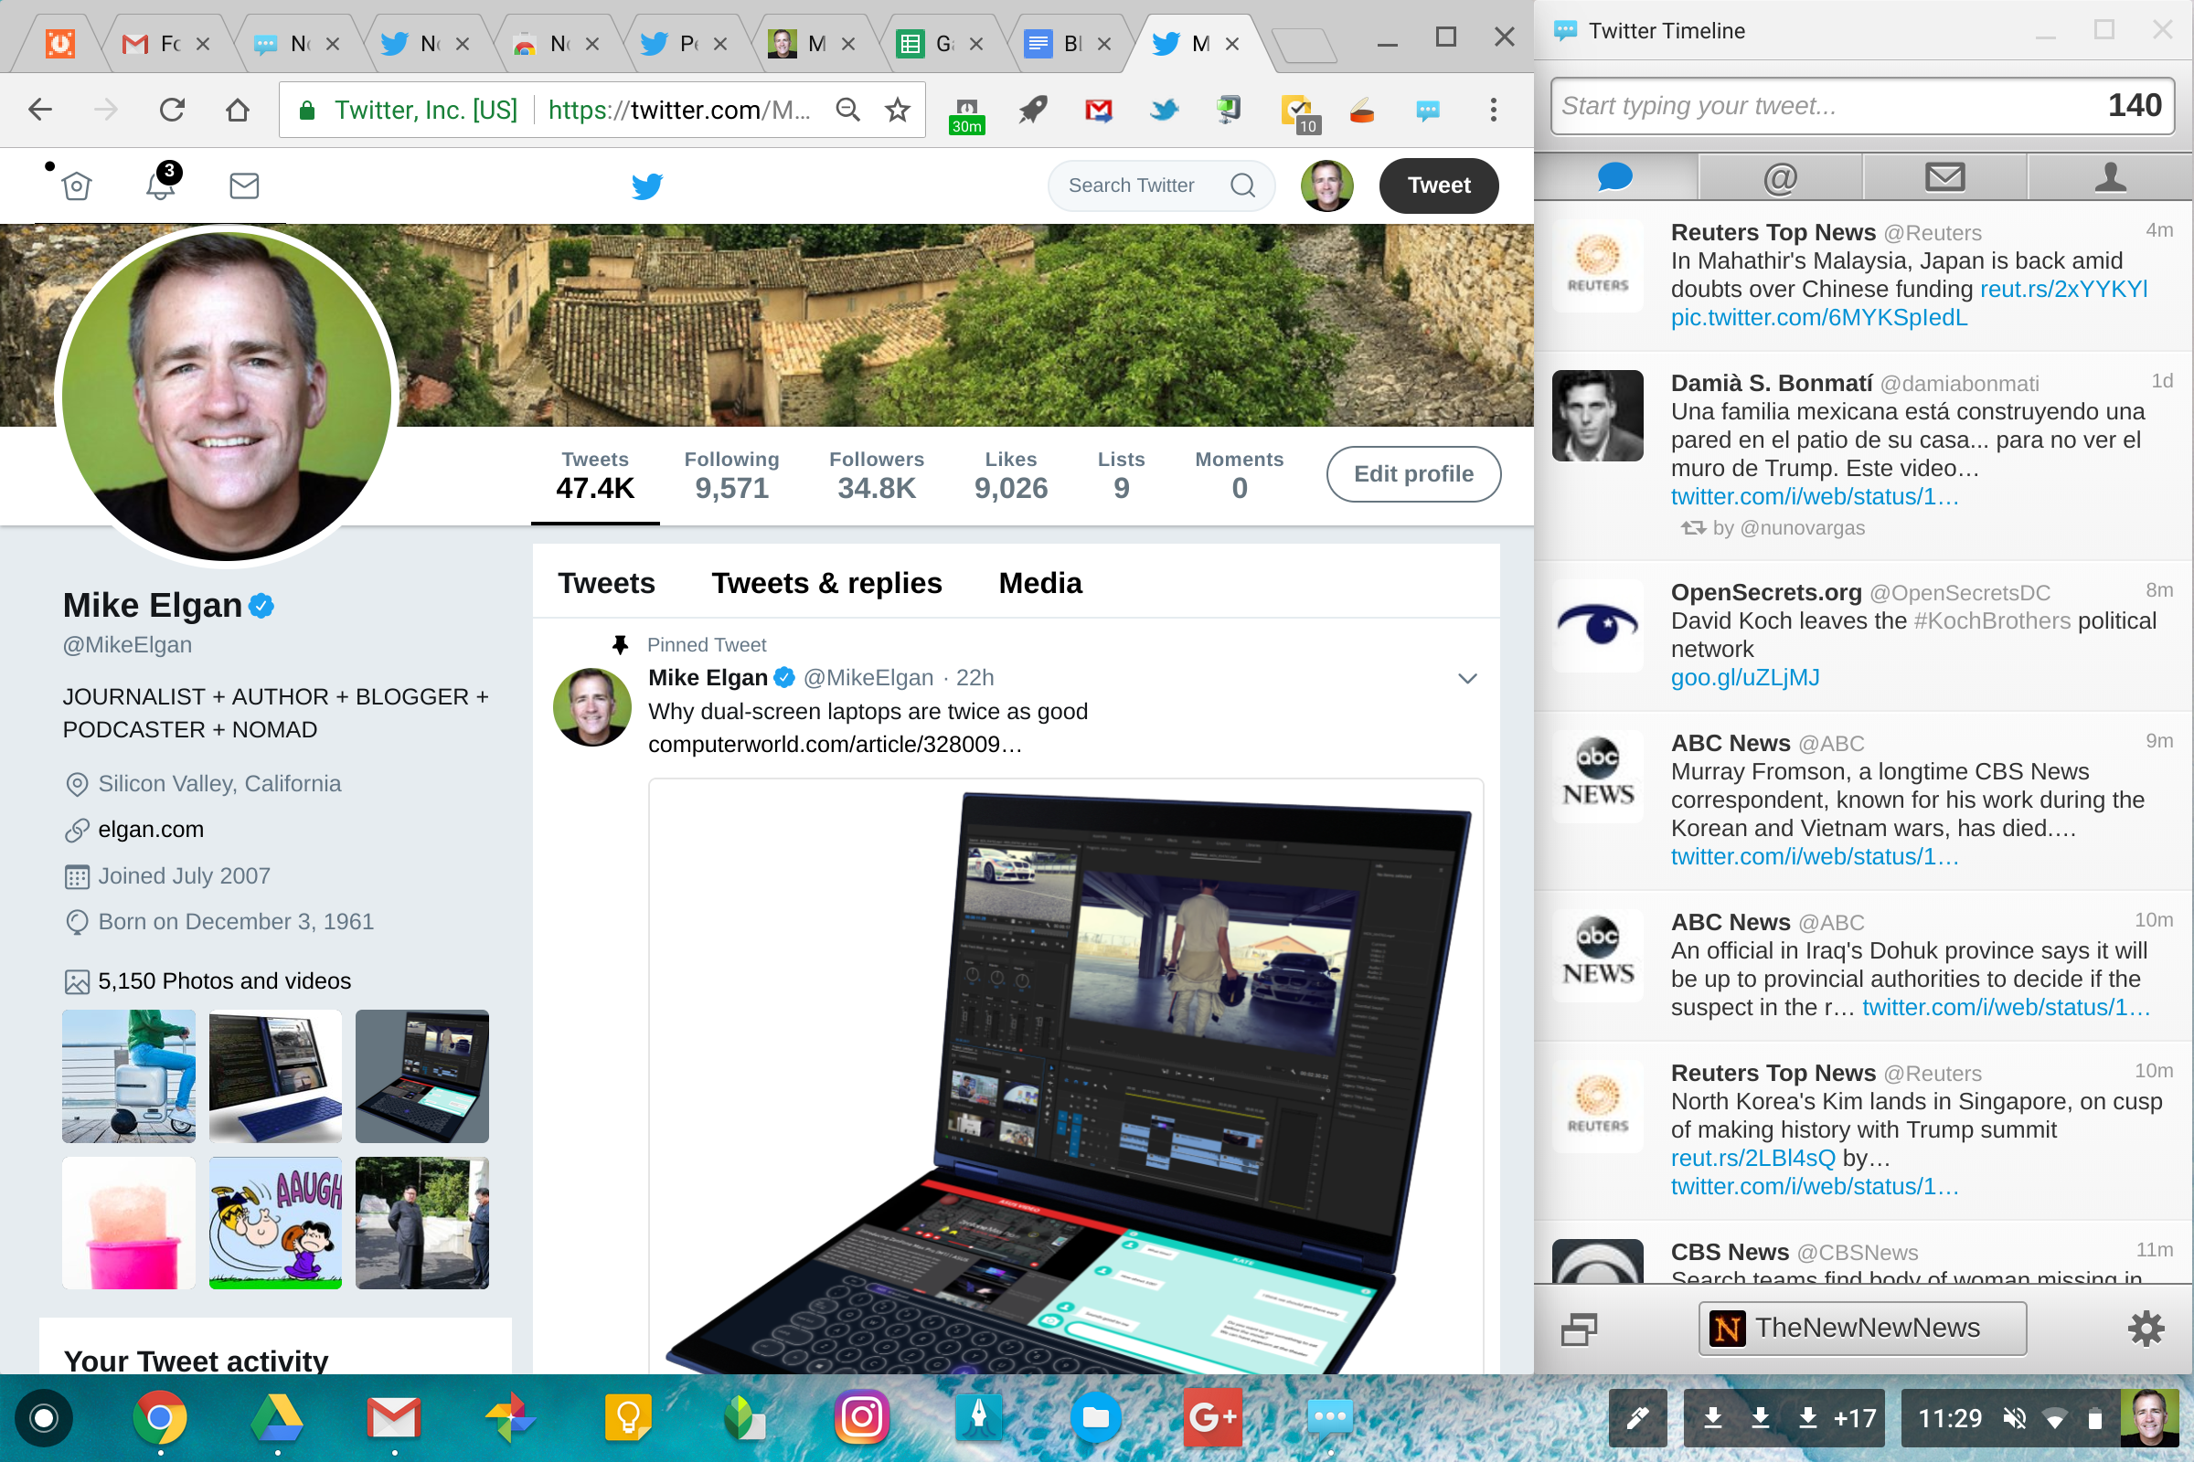Image resolution: width=2194 pixels, height=1462 pixels.
Task: Open reut.rs/2xYYKYl link in Reuters tweet
Action: coord(2063,289)
